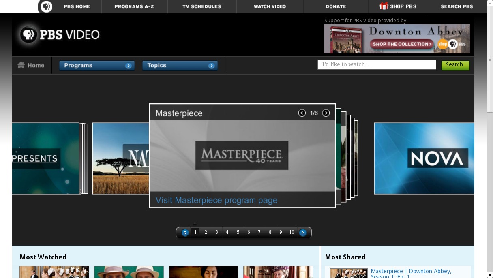Screen dimensions: 493x278
Task: Jump to carousel page 8
Action: pos(270,232)
